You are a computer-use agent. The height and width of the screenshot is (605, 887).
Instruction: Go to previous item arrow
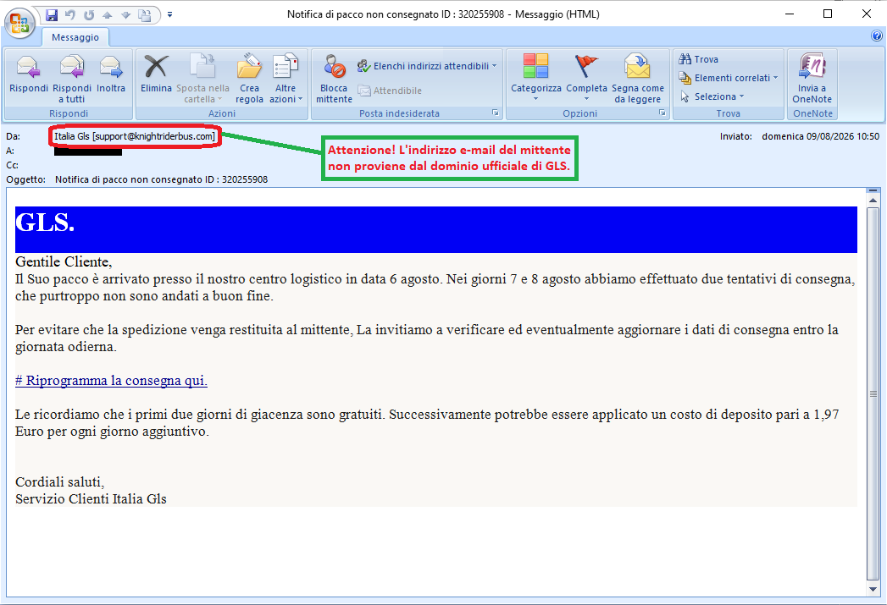(x=107, y=15)
